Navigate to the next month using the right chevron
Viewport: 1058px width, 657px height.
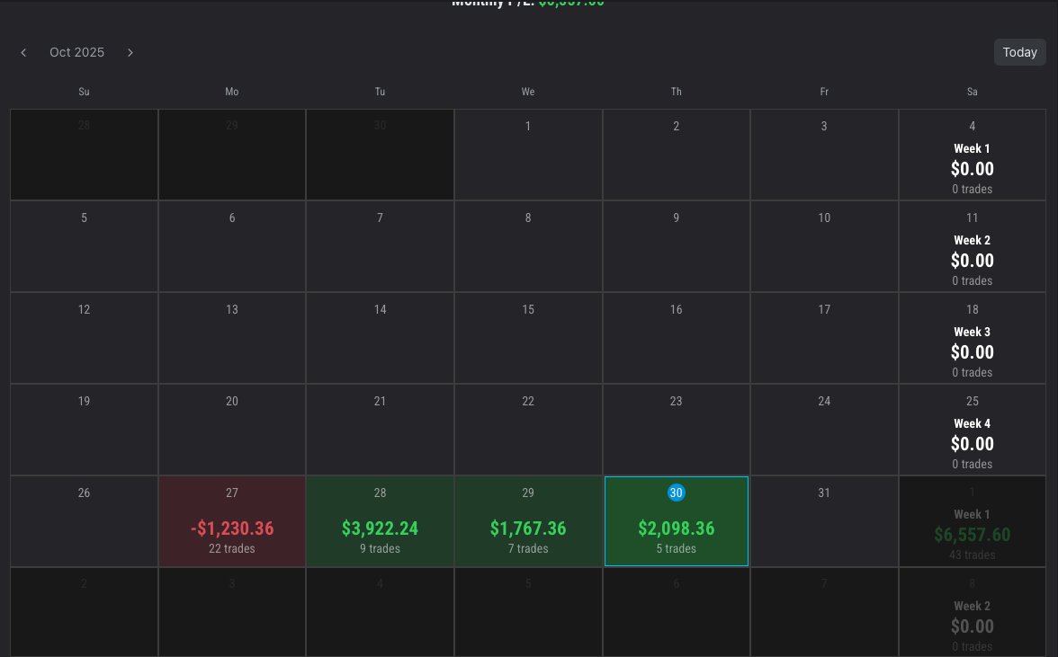[130, 52]
